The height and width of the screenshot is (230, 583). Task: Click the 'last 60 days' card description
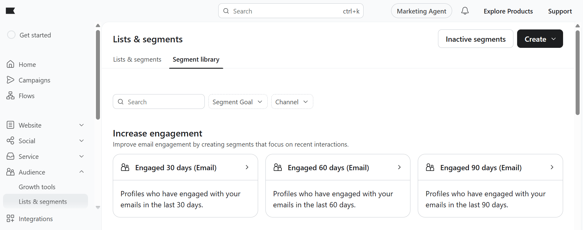333,199
